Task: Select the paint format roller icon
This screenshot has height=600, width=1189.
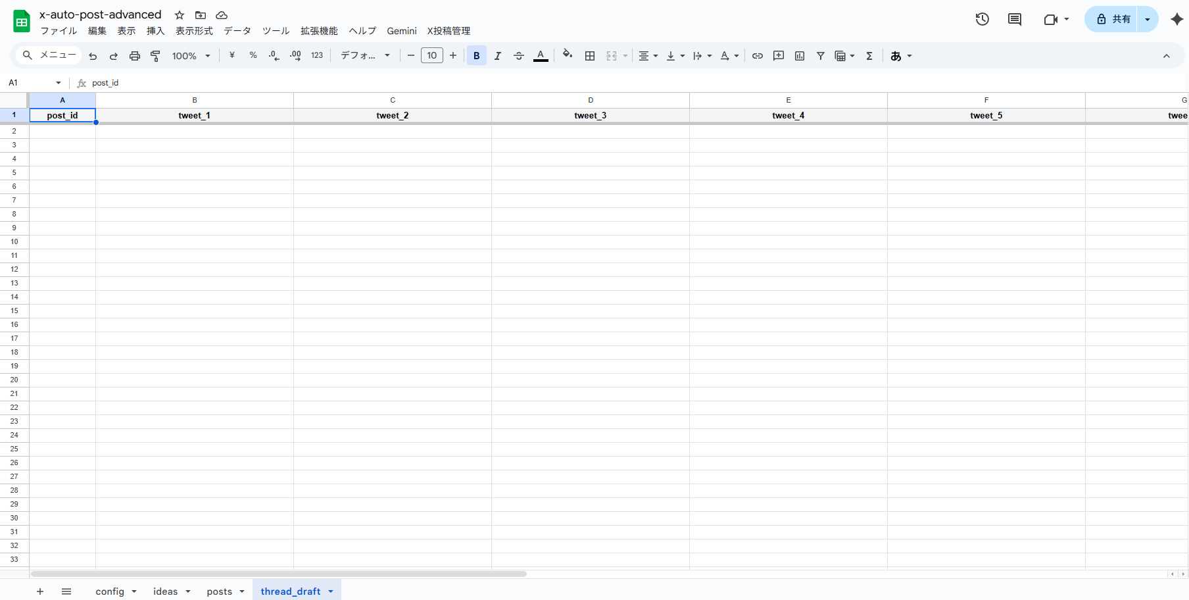Action: click(156, 56)
